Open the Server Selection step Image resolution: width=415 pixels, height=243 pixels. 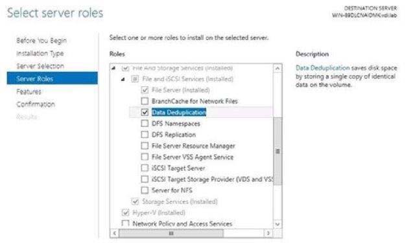(40, 66)
